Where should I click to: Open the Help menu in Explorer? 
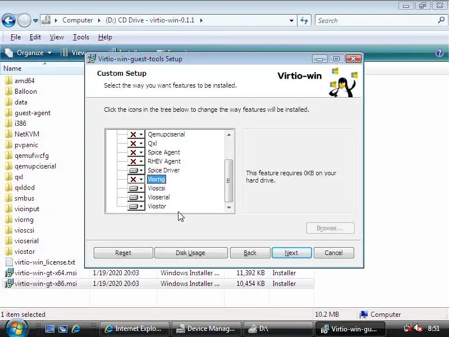click(105, 37)
